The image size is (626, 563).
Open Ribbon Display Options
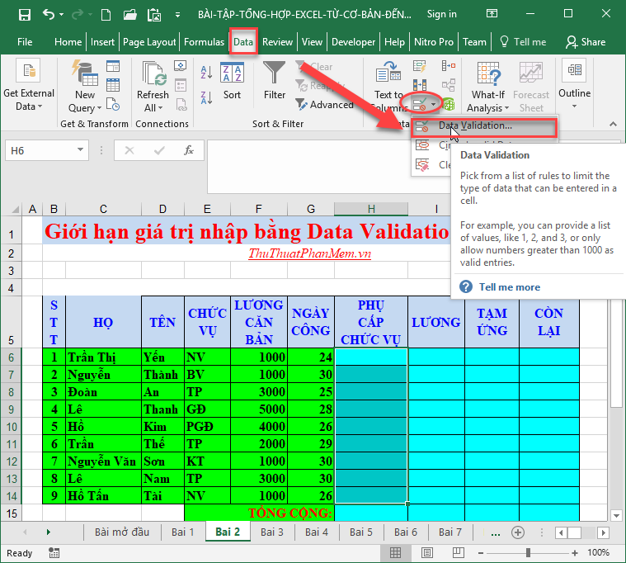[492, 14]
